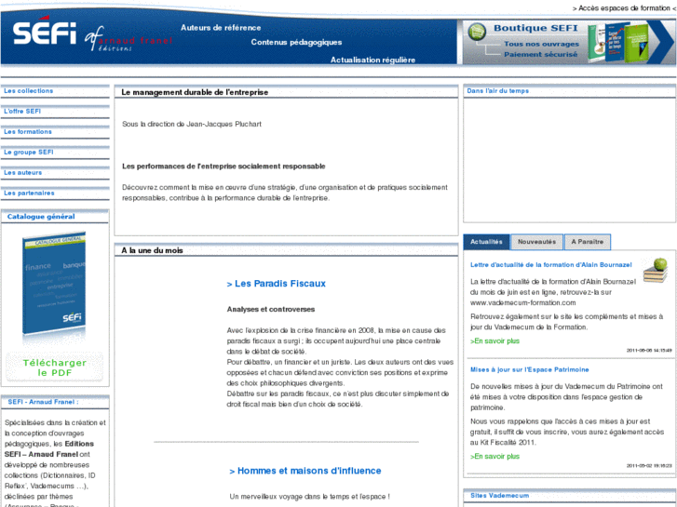Click En savoir plus under Bournazel newsletter
The image size is (677, 507).
(x=494, y=341)
